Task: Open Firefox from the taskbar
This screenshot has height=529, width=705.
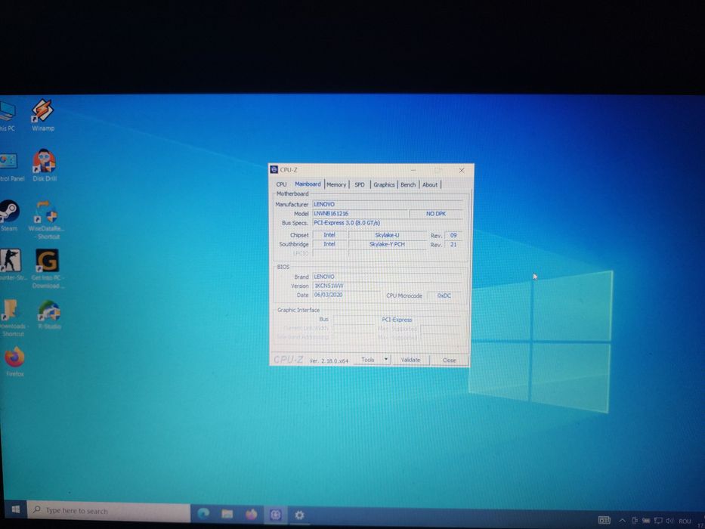Action: click(x=251, y=514)
